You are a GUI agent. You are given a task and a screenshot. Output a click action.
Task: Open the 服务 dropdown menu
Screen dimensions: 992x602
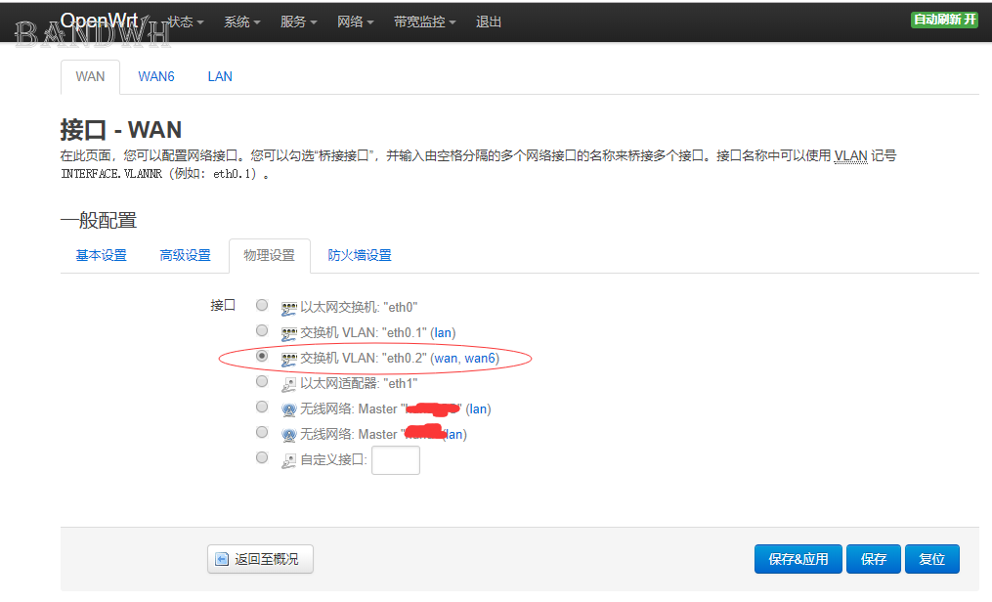coord(299,21)
